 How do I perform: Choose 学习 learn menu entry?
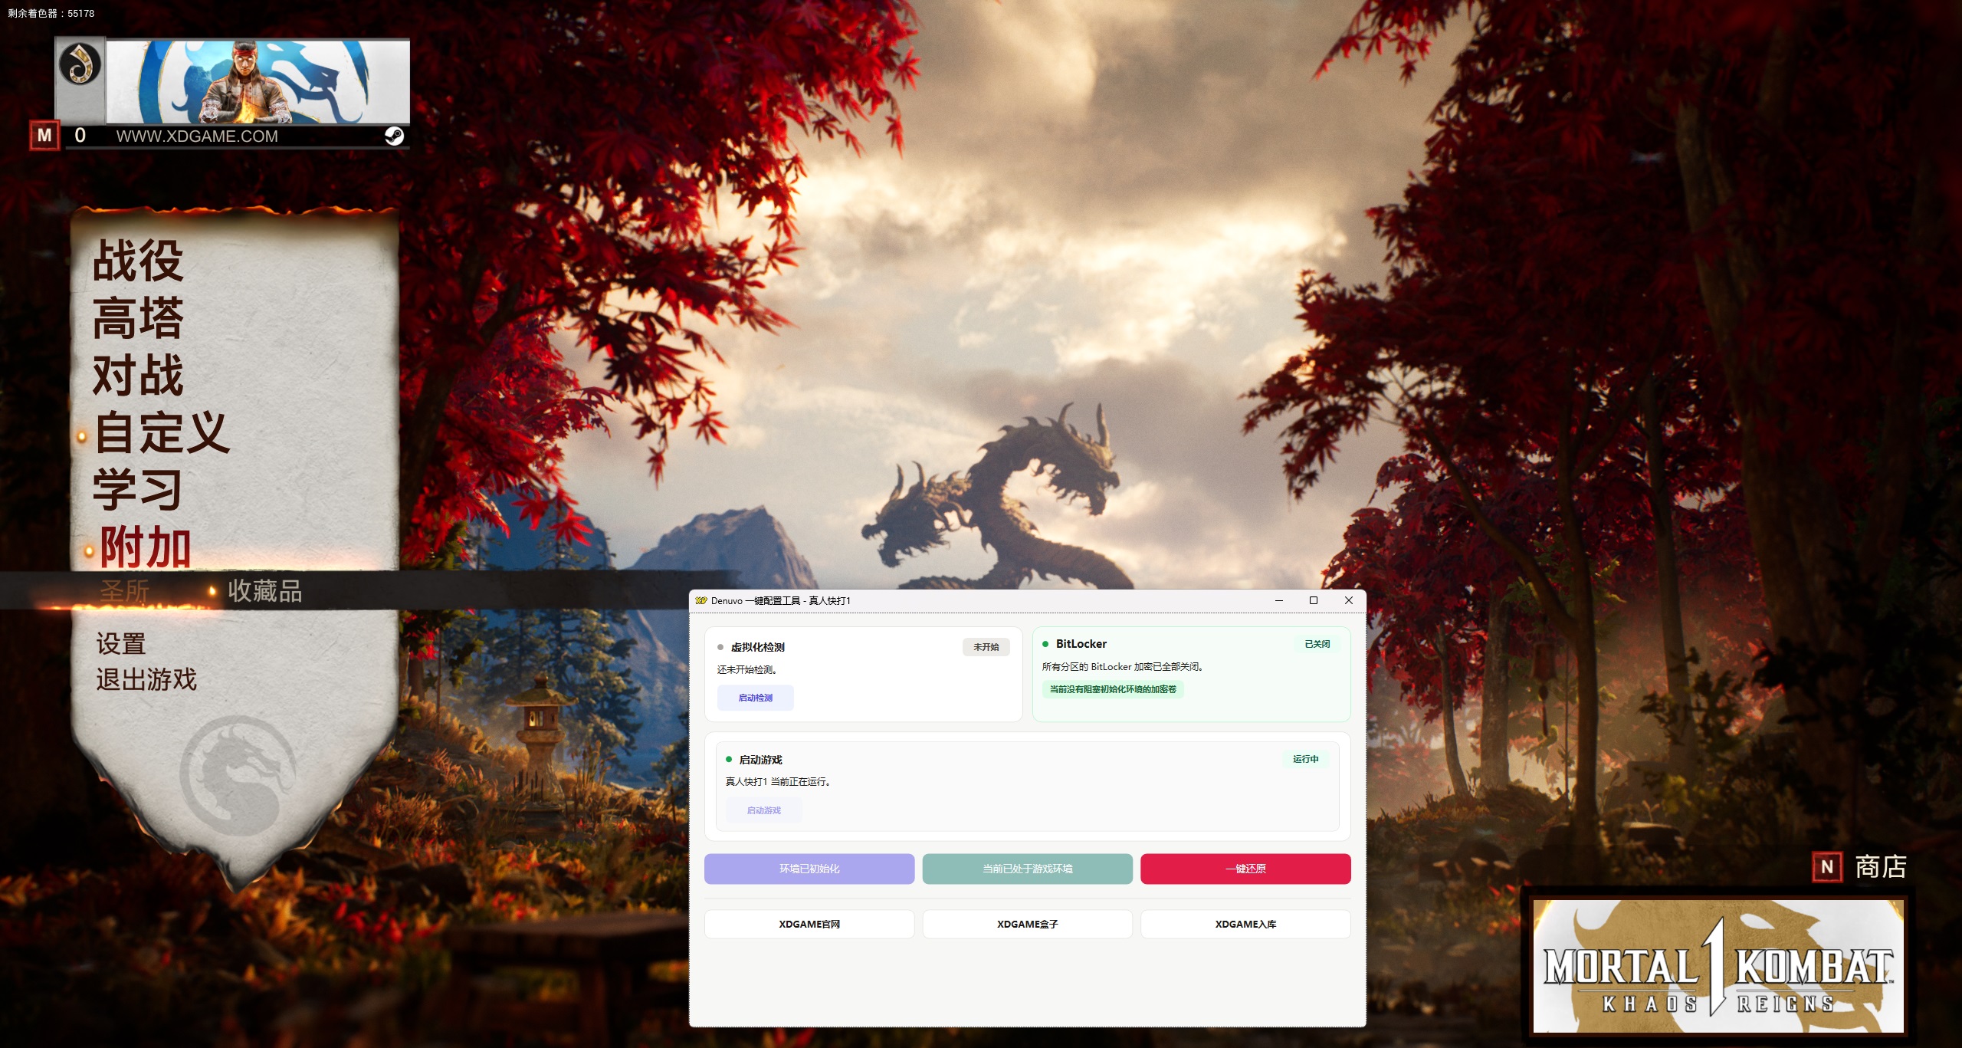coord(138,491)
